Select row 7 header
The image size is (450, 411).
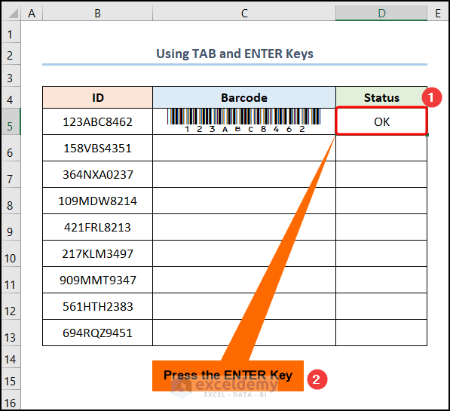coord(11,174)
